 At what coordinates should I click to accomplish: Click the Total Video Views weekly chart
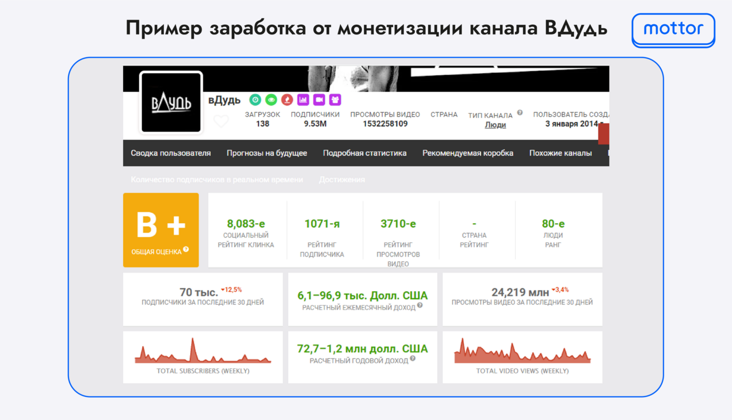pyautogui.click(x=523, y=350)
